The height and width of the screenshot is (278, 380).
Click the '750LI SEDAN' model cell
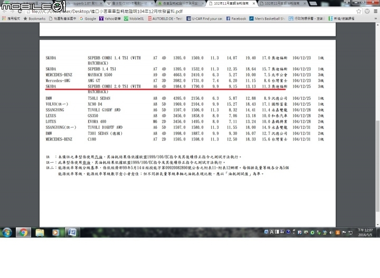click(99, 98)
